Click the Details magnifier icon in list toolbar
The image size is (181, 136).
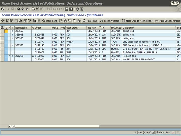click(x=3, y=21)
